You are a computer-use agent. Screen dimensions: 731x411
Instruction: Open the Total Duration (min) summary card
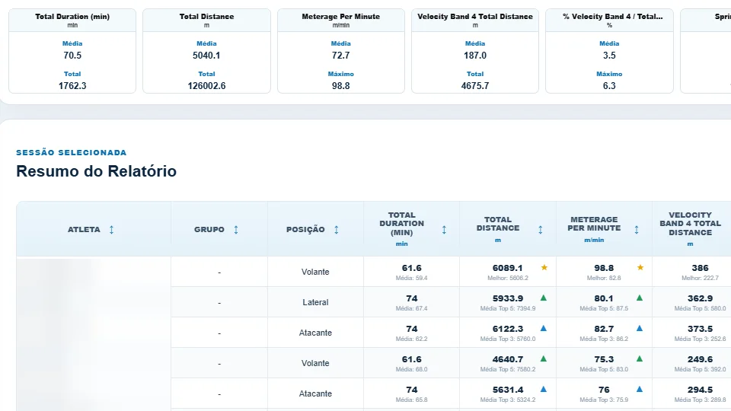click(x=72, y=51)
